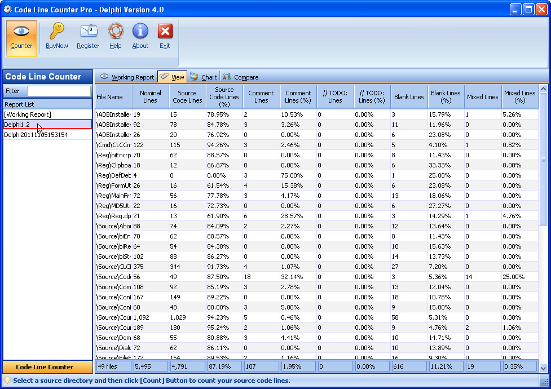This screenshot has width=551, height=389.
Task: Sort by Nominal Lines column header
Action: pyautogui.click(x=151, y=97)
